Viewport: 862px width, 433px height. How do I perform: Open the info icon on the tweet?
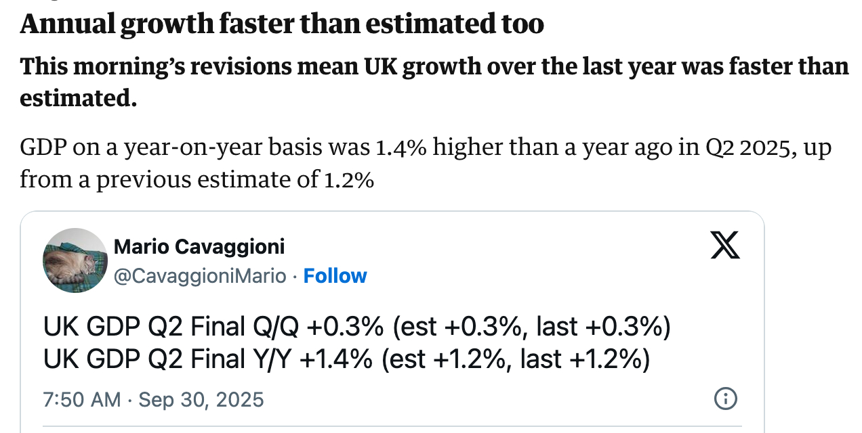[x=726, y=398]
